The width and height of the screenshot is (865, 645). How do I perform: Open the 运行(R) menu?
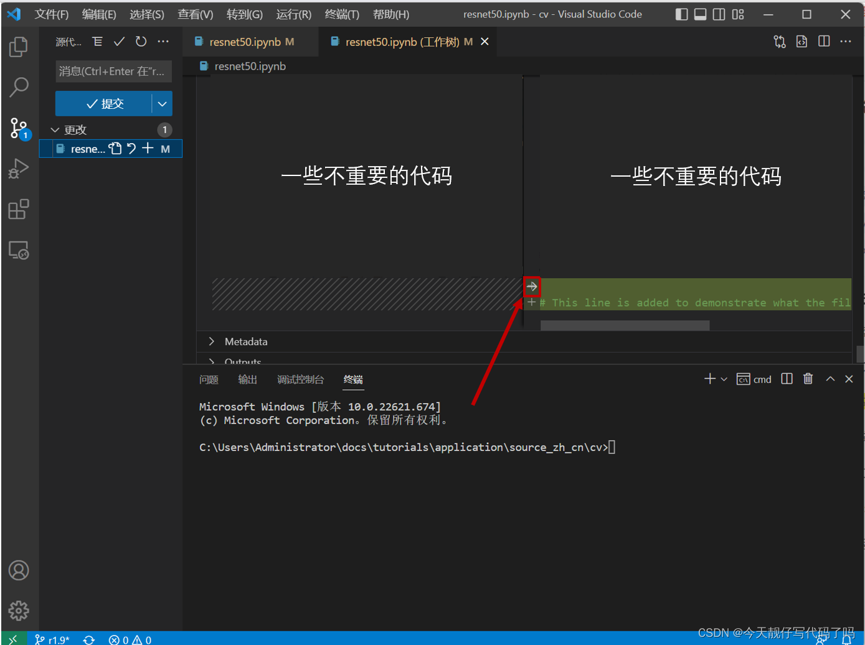click(294, 14)
